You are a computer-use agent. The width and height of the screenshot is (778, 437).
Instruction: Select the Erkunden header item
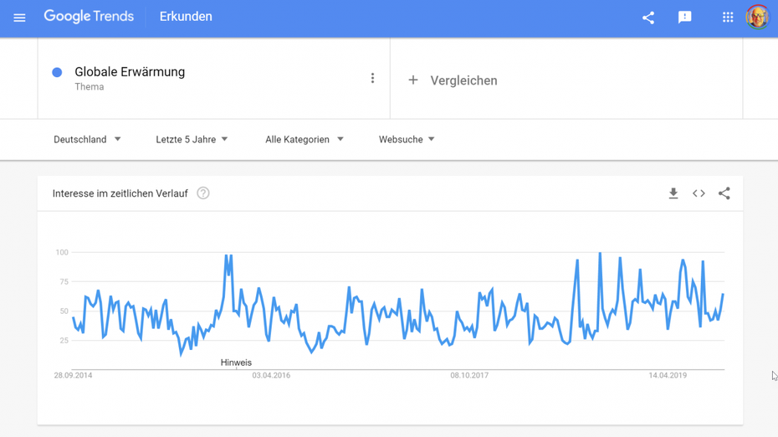click(186, 17)
